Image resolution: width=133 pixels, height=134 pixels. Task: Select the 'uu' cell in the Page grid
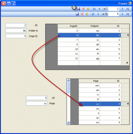pos(89,109)
